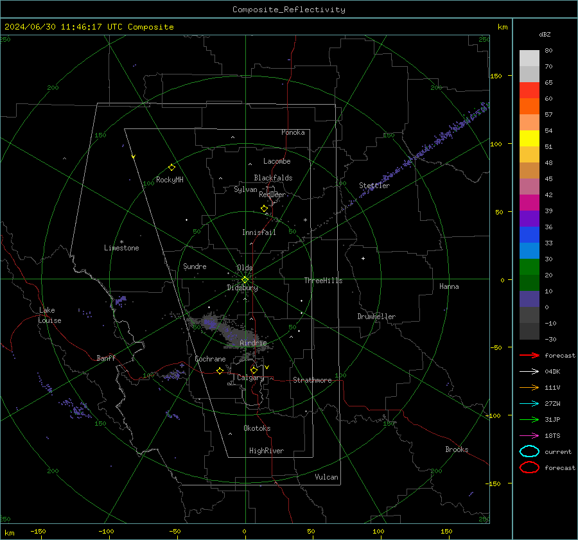The height and width of the screenshot is (540, 578).
Task: Click the yellow diamond marker below Cochrane
Action: click(x=220, y=371)
